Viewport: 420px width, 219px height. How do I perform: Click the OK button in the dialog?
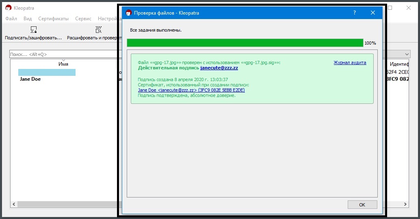pyautogui.click(x=362, y=204)
